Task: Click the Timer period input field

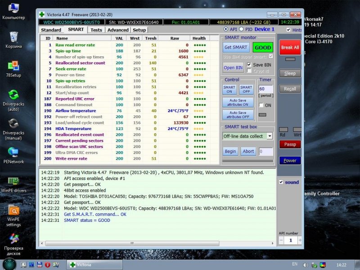Action: click(x=265, y=89)
